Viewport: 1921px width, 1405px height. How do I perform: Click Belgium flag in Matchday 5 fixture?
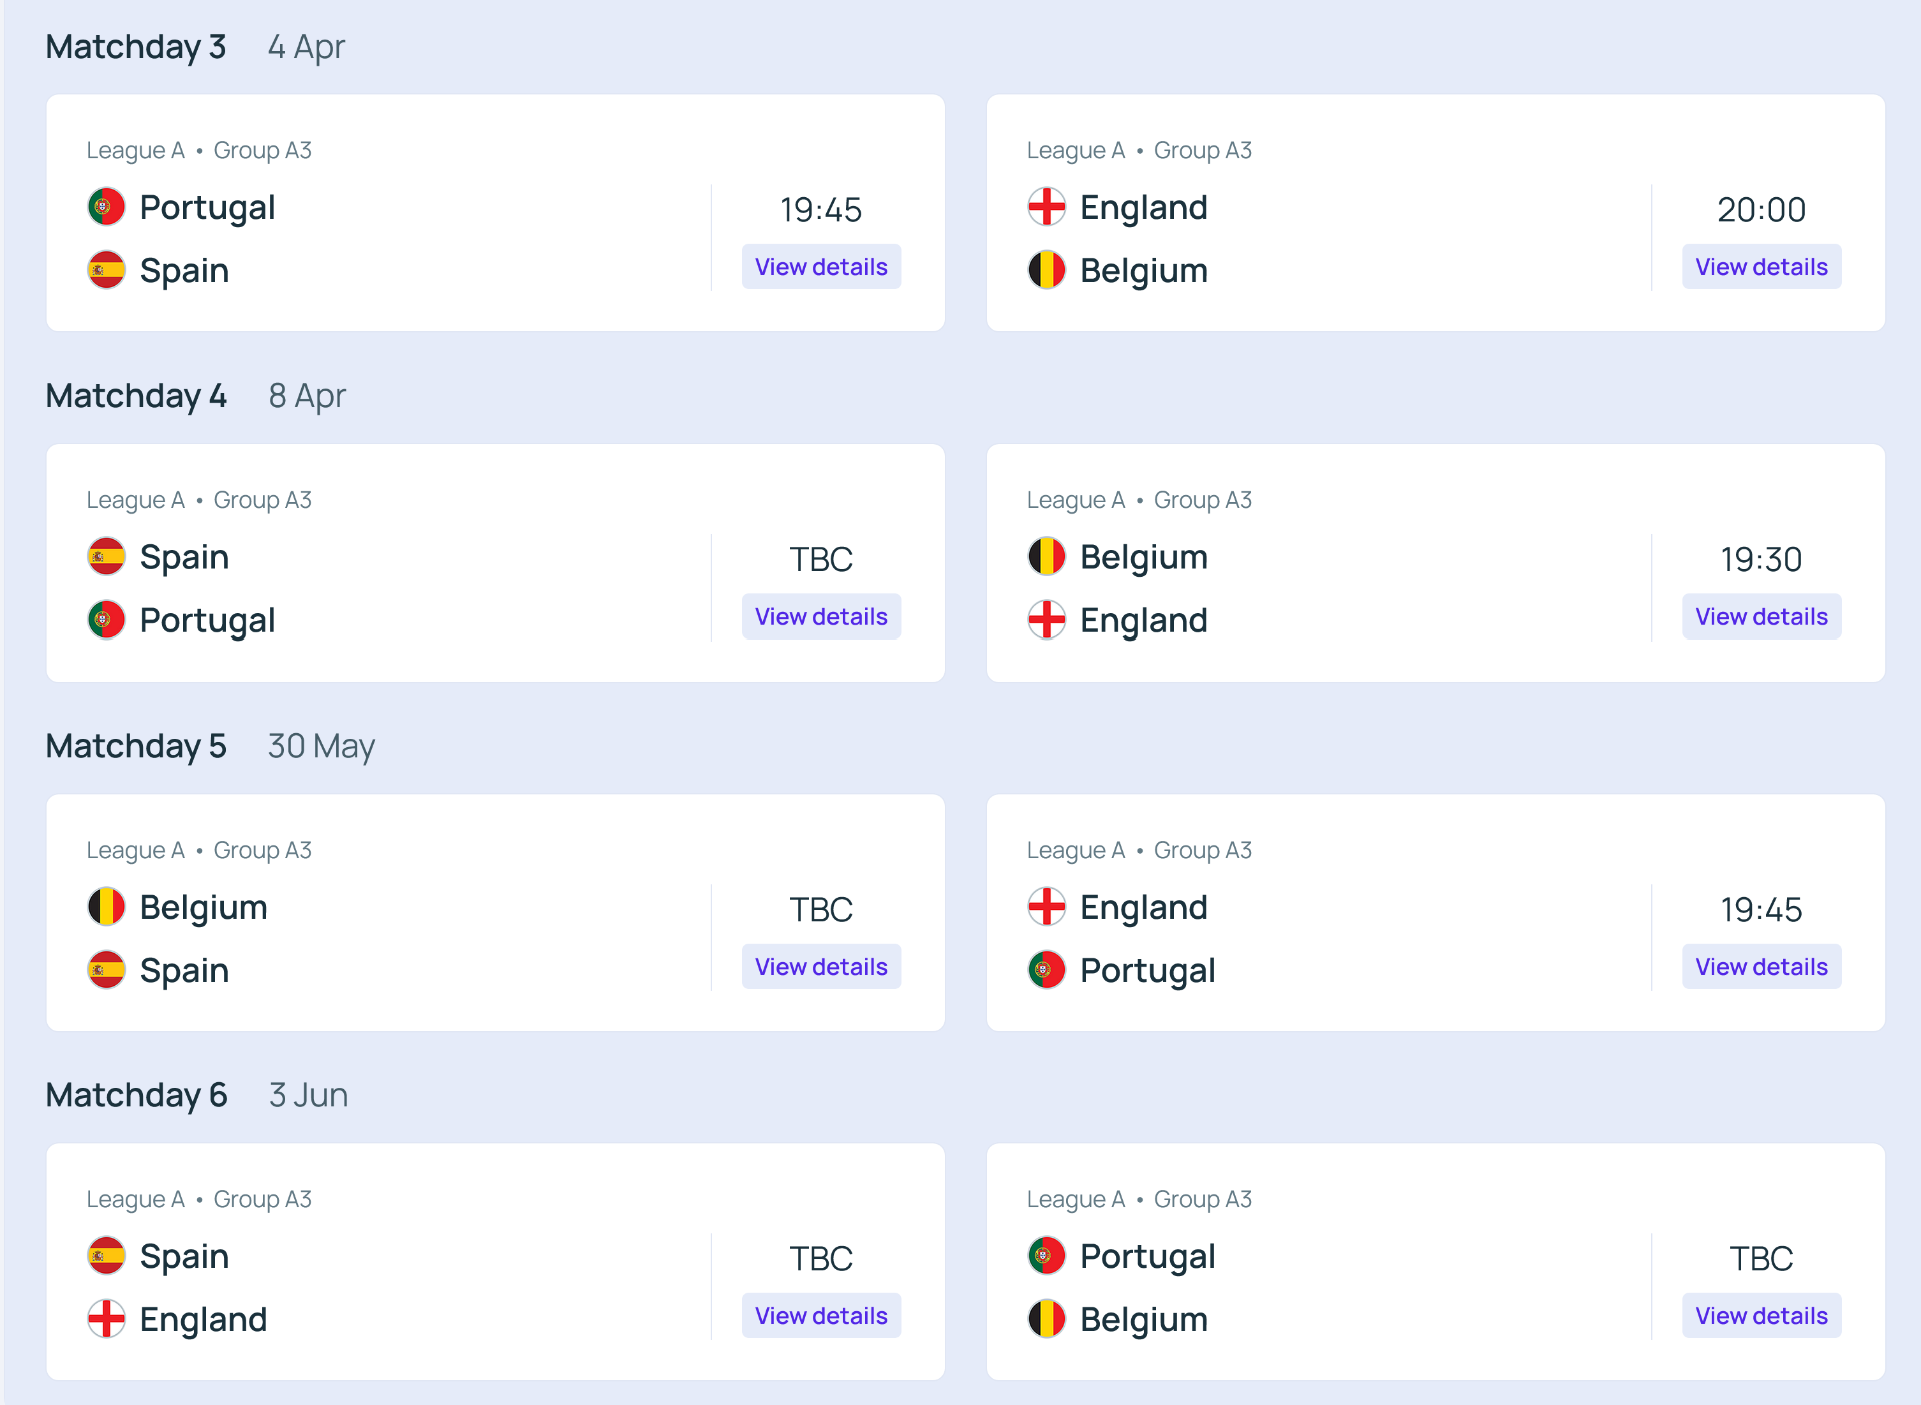(107, 907)
